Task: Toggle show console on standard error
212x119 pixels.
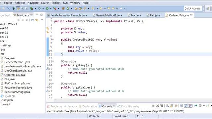Action: pos(190,106)
